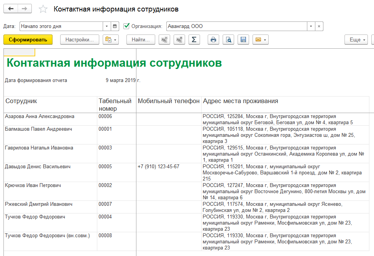
Task: Open the Настройки... report settings
Action: pos(79,39)
